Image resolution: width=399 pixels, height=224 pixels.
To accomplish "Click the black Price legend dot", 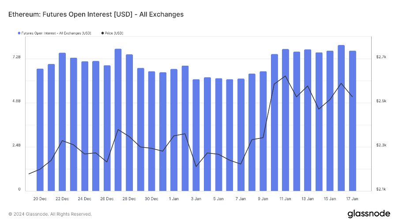I will tap(102, 34).
